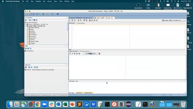
Task: Click the green plus New Connection icon
Action: (x=26, y=20)
